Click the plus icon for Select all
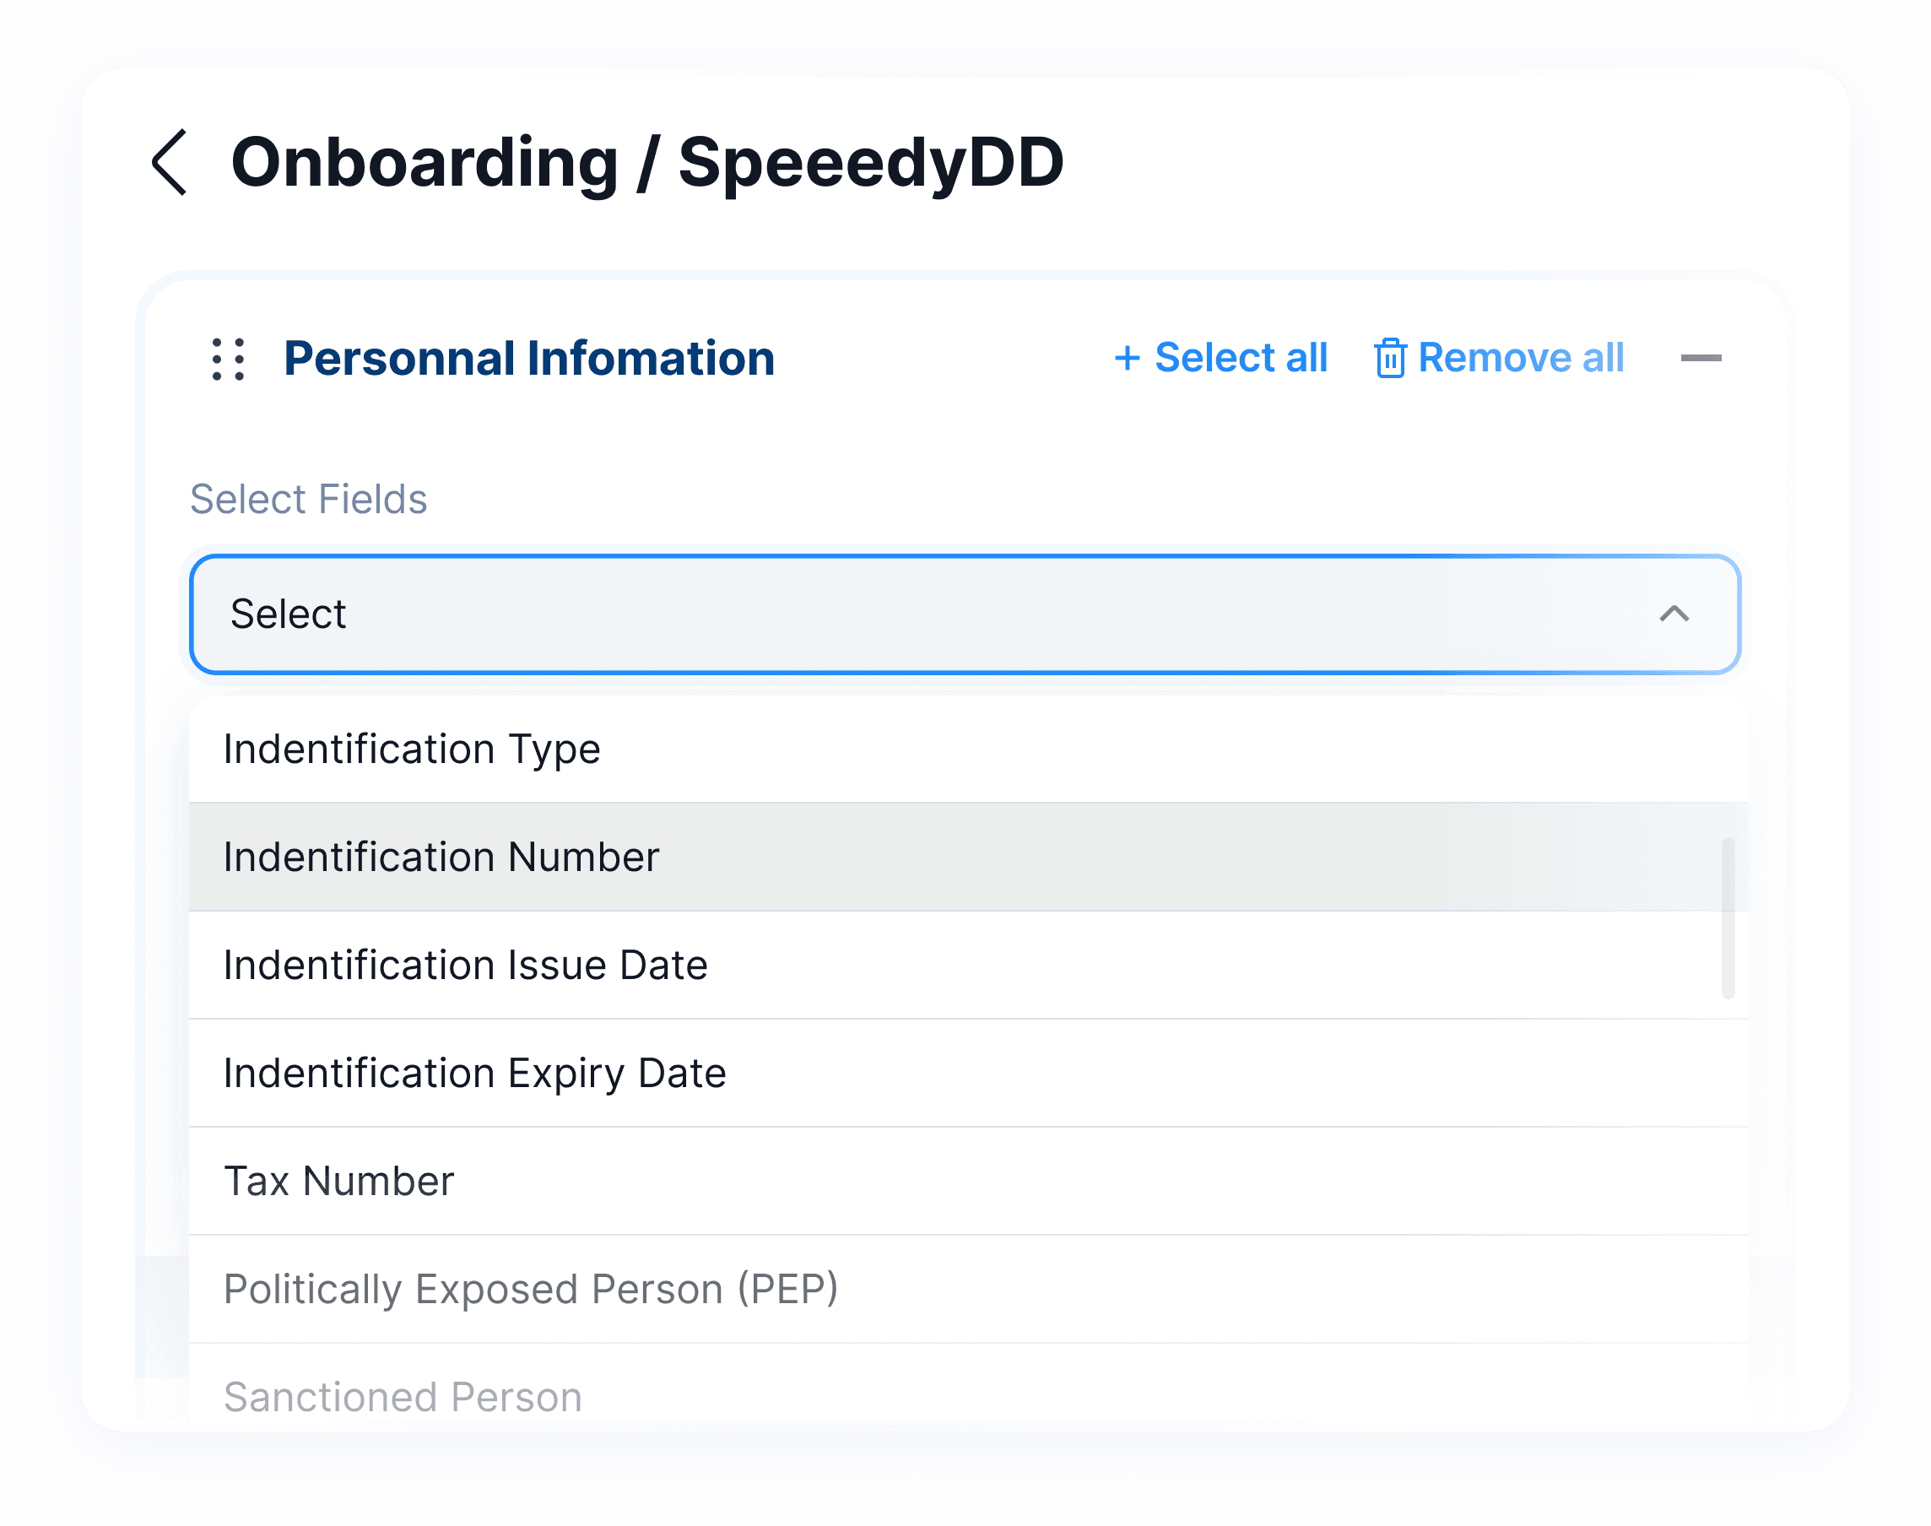Screen dimensions: 1931x1526 click(x=1128, y=358)
